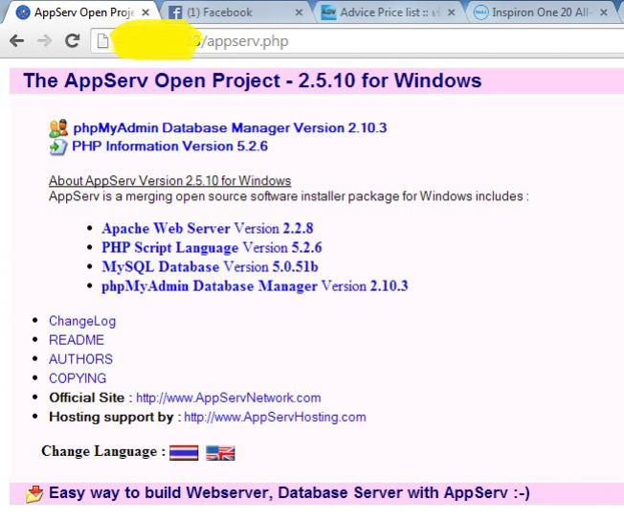Close the Advice Price list tab
The width and height of the screenshot is (624, 523).
(x=452, y=12)
